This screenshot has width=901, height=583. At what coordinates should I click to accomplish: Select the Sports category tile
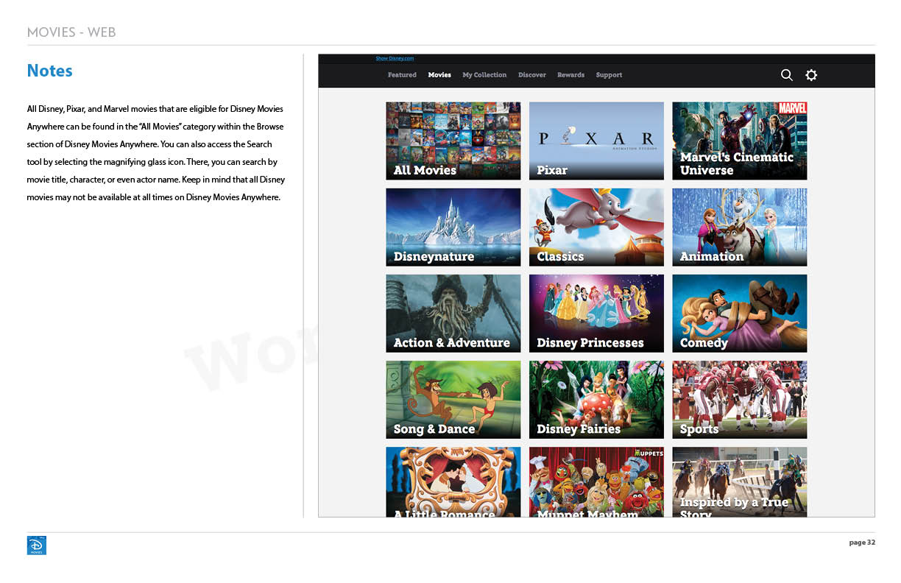pos(740,399)
